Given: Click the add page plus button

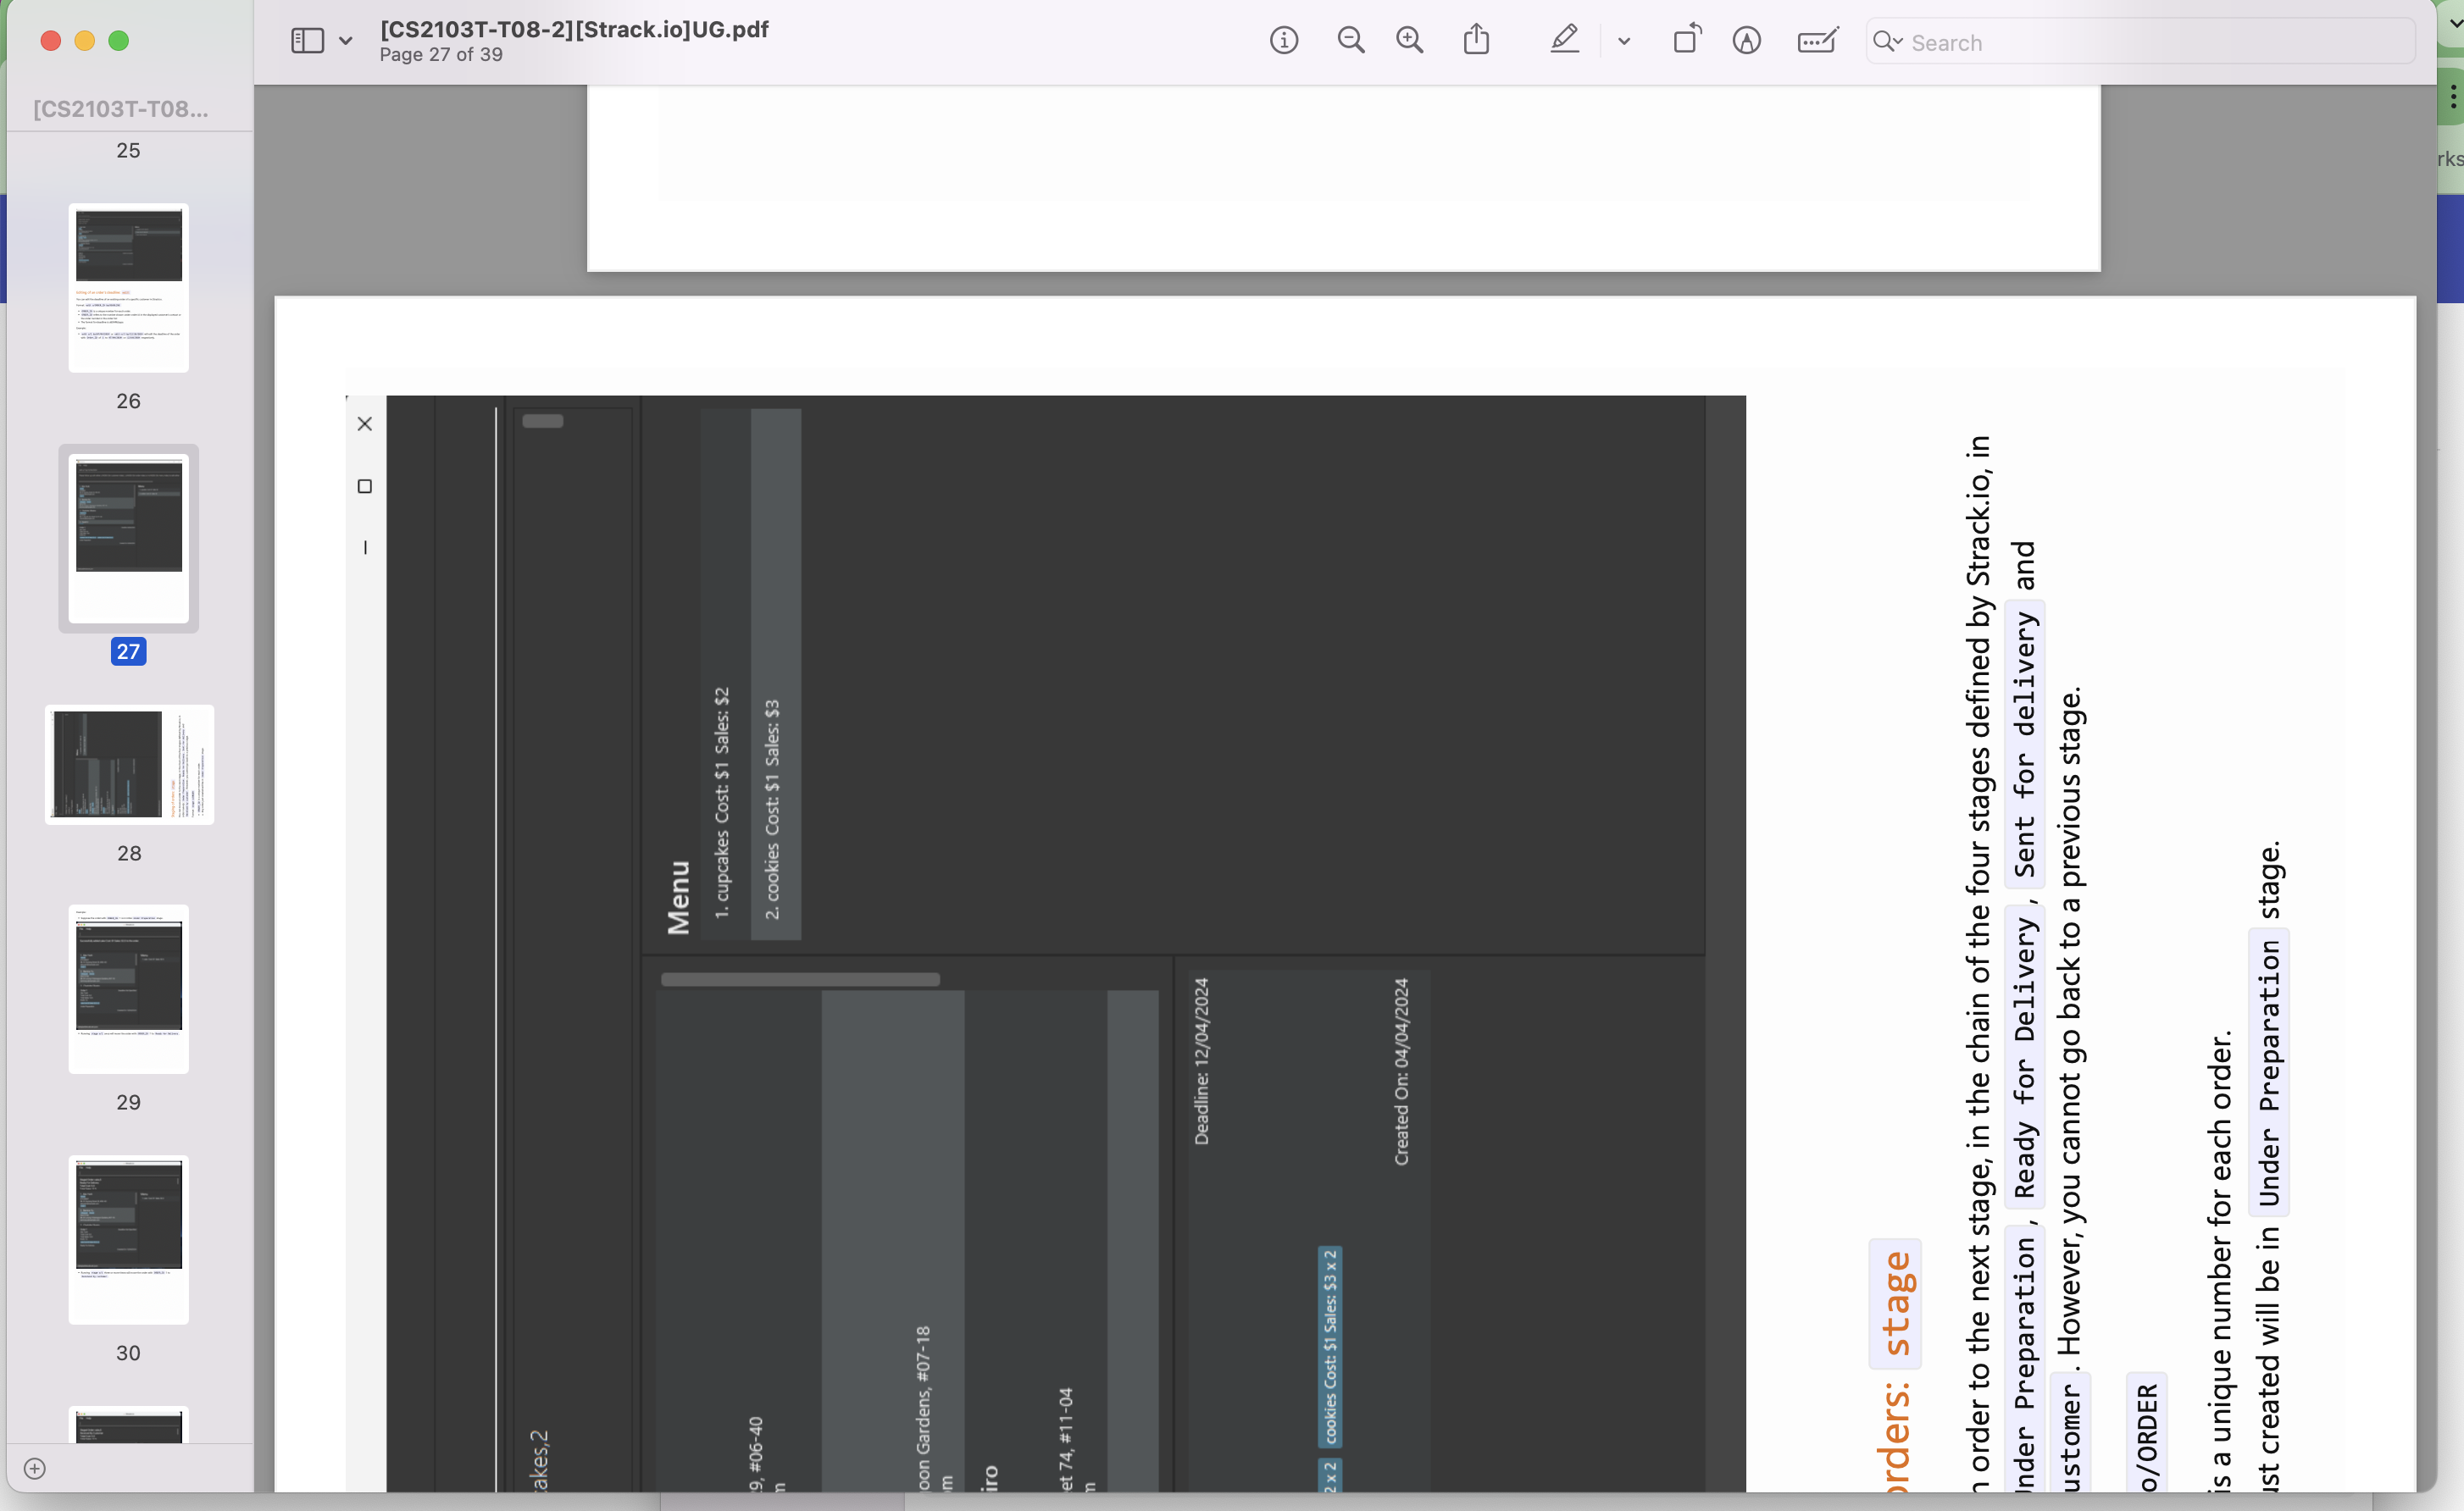Looking at the screenshot, I should (35, 1468).
